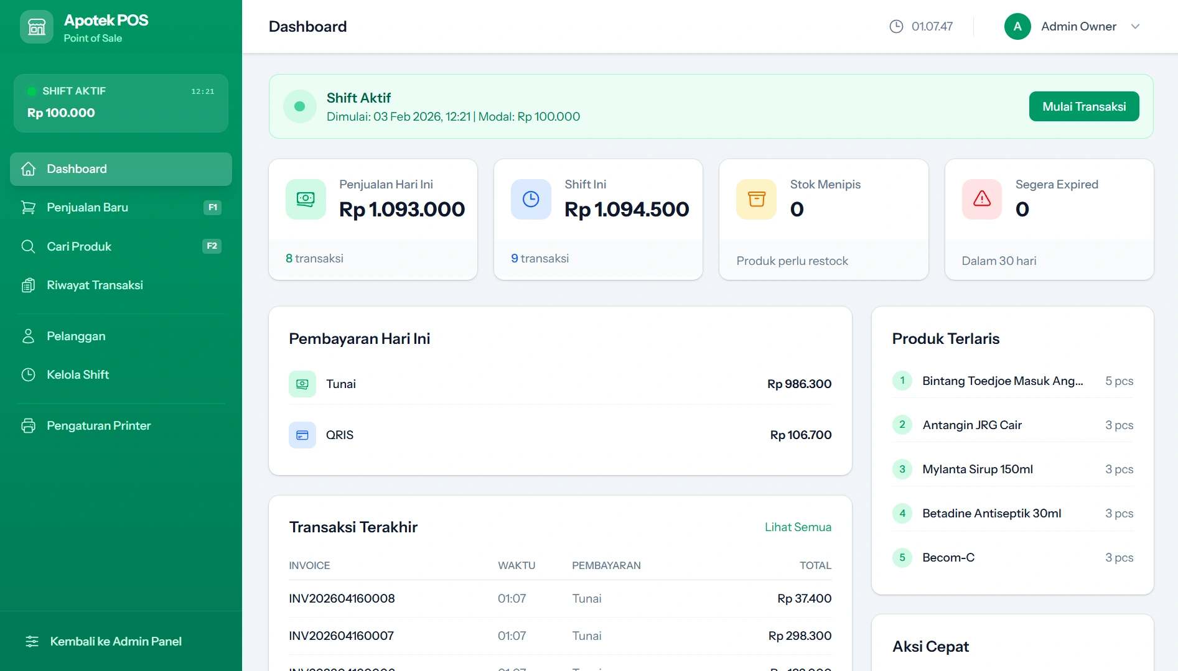Image resolution: width=1178 pixels, height=671 pixels.
Task: Click Kembali ke Admin Panel link
Action: [116, 641]
